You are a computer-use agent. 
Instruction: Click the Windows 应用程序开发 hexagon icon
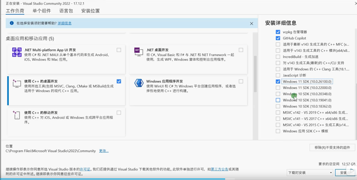139,83
